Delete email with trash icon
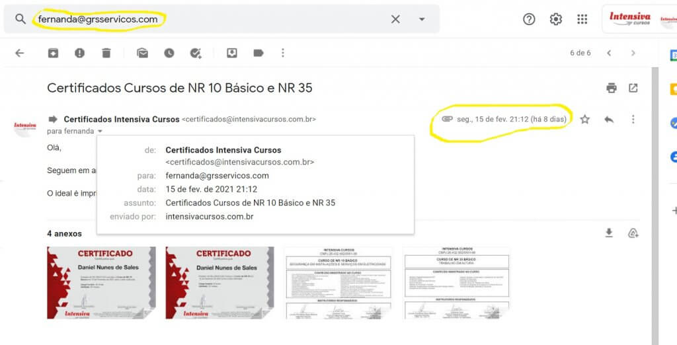This screenshot has width=677, height=345. (x=106, y=54)
